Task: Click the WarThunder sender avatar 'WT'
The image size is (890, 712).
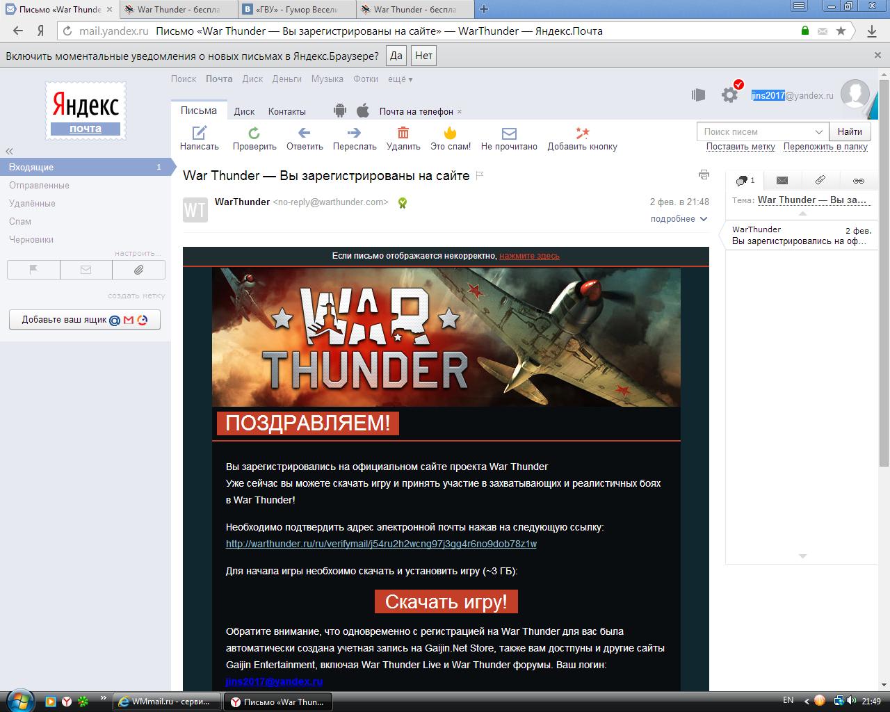Action: tap(195, 209)
